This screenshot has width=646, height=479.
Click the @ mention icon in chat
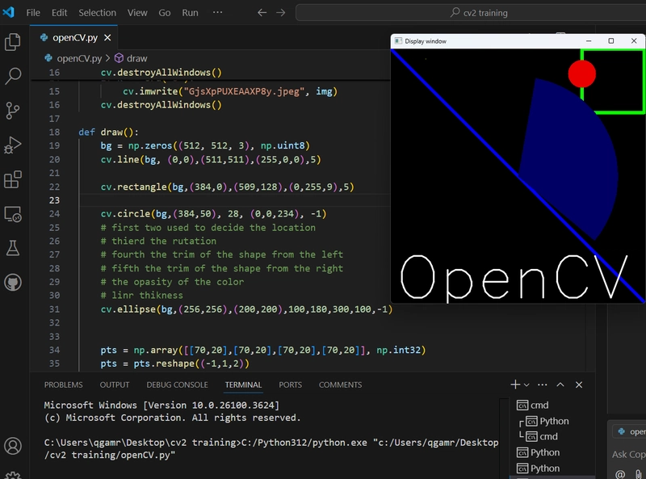point(620,474)
